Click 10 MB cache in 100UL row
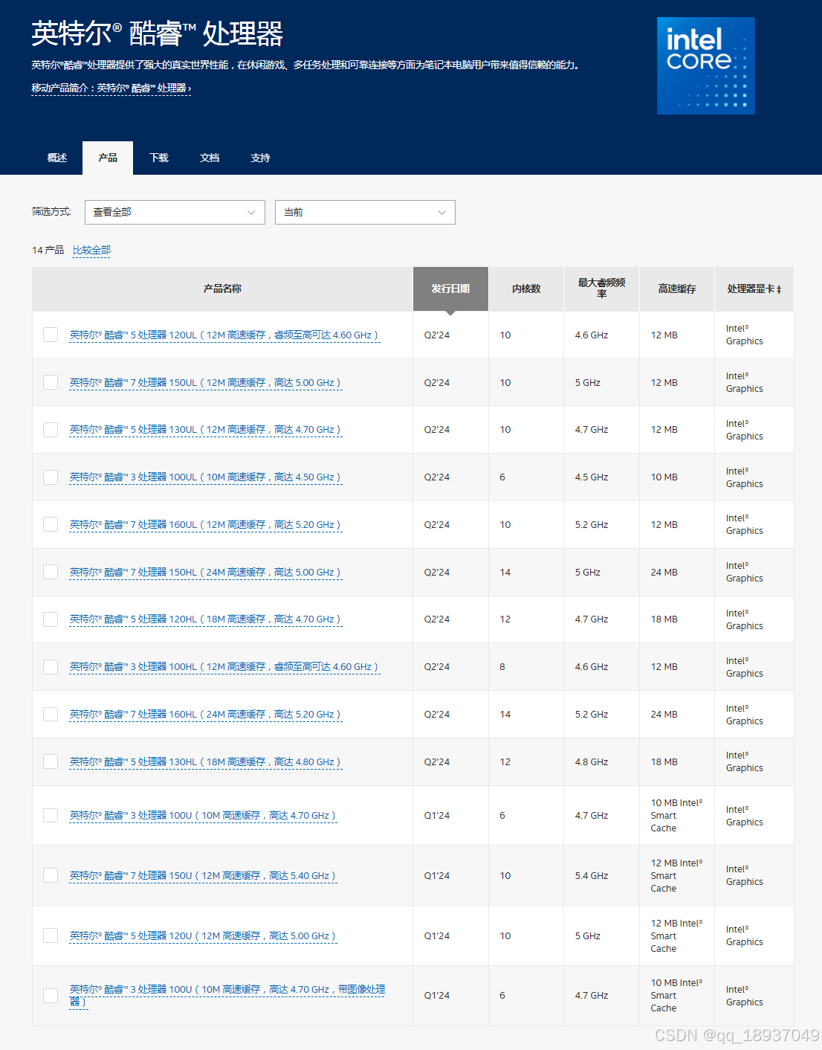 point(664,477)
